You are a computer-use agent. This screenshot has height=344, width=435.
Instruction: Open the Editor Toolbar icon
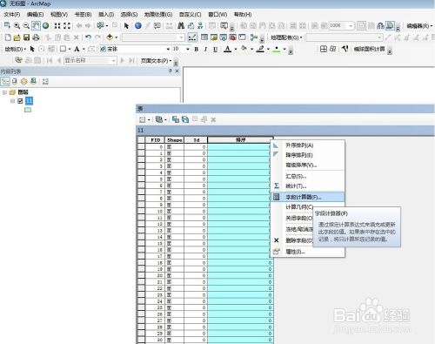pos(192,37)
